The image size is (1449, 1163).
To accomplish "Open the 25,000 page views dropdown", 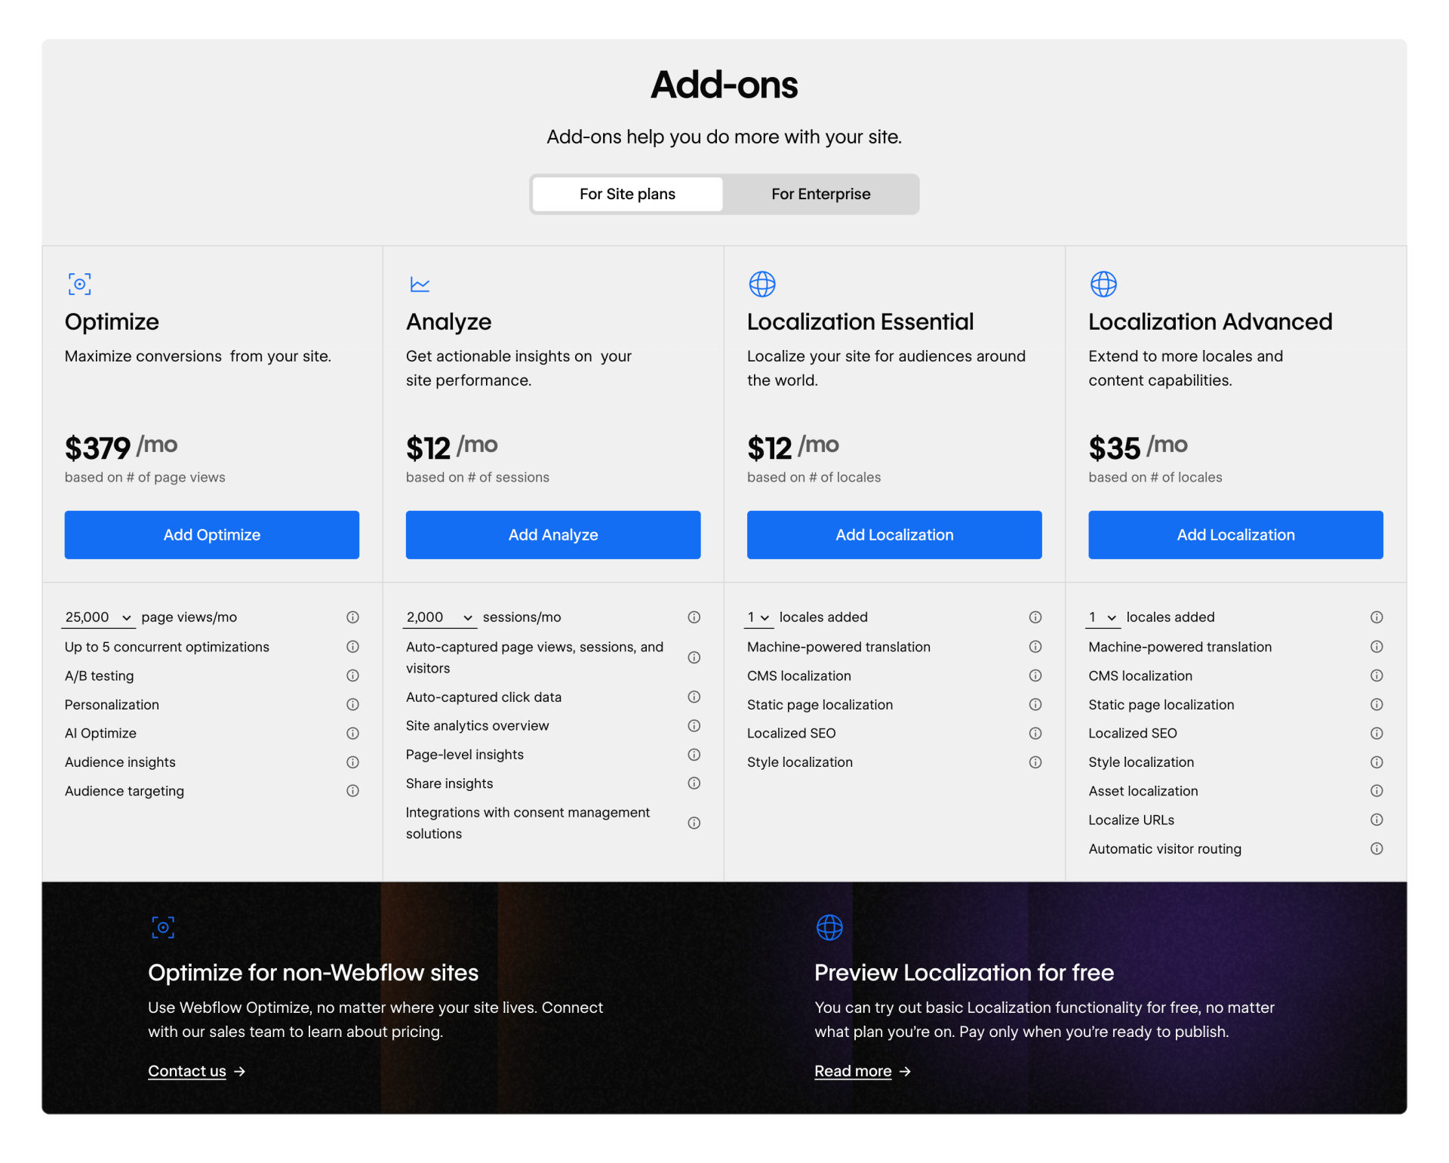I will pos(97,617).
